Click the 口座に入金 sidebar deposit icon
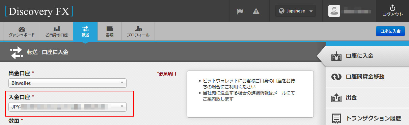The width and height of the screenshot is (409, 125). pos(337,56)
